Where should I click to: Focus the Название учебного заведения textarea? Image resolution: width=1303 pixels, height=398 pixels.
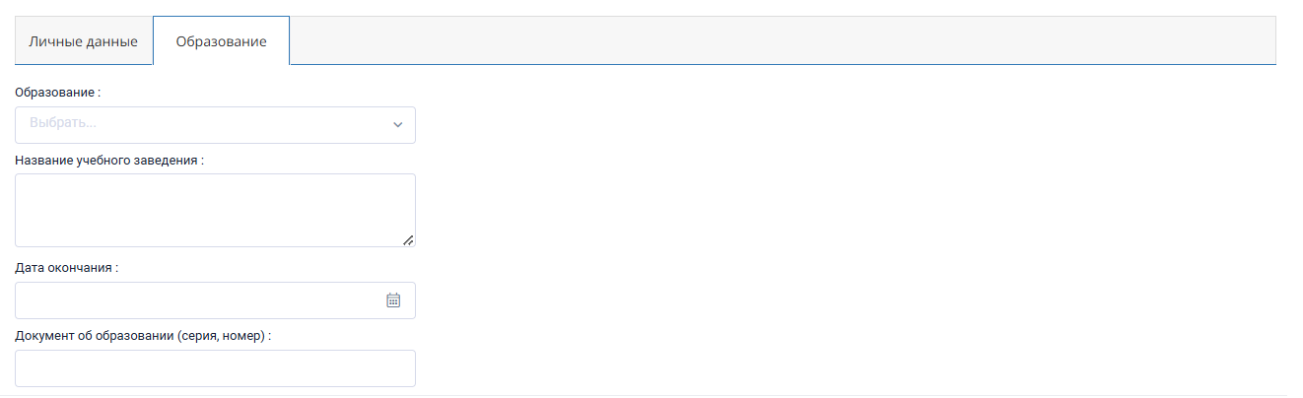215,211
